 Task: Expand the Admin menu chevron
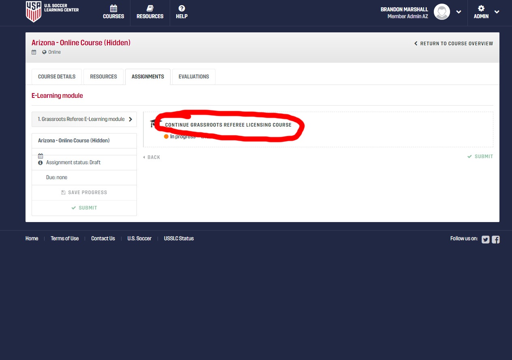coord(497,12)
